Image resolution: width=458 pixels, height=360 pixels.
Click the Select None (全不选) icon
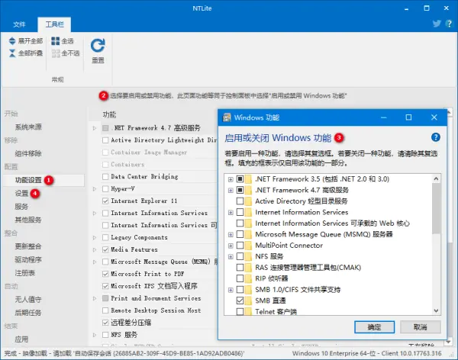(56, 53)
